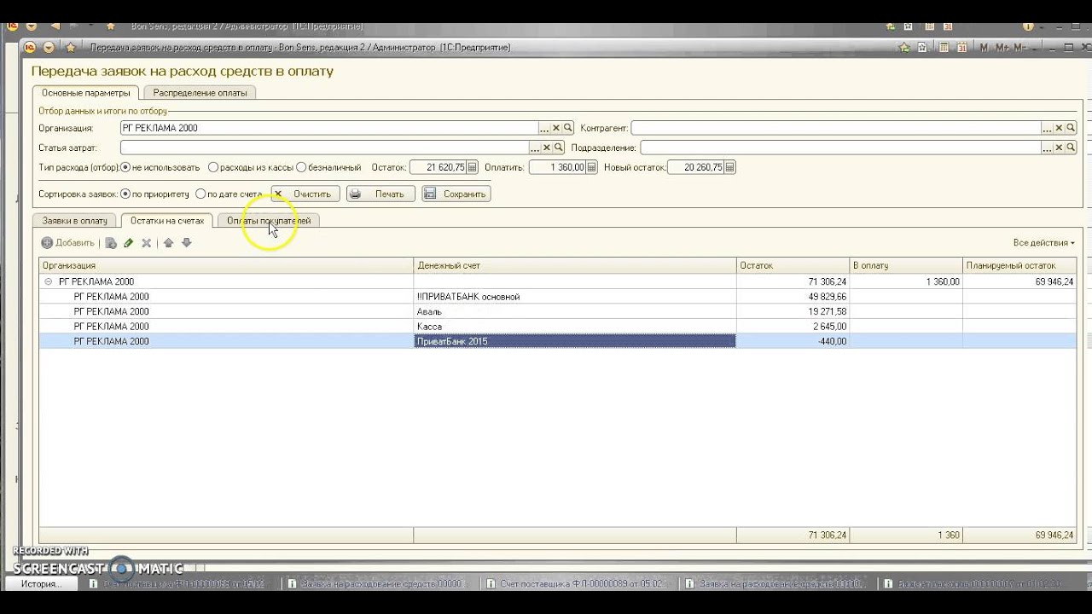
Task: Sort by the 'Организация' column header
Action: (226, 265)
